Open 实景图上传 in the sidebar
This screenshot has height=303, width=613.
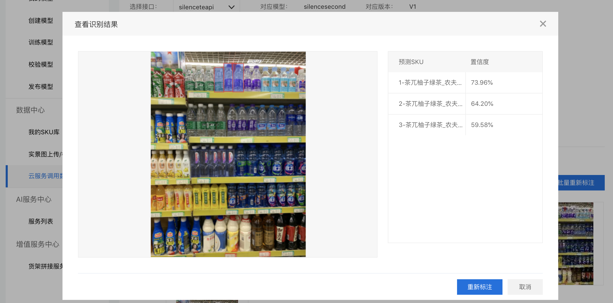pyautogui.click(x=45, y=154)
